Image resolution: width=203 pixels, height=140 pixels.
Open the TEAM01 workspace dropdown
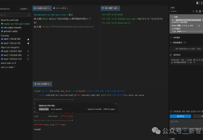coord(24,9)
